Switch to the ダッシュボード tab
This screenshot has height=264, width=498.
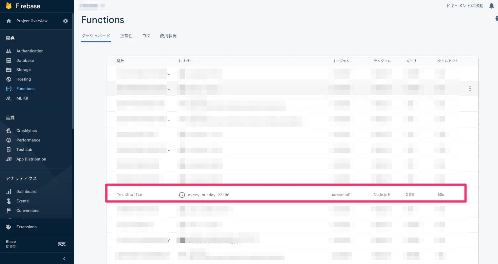point(96,36)
